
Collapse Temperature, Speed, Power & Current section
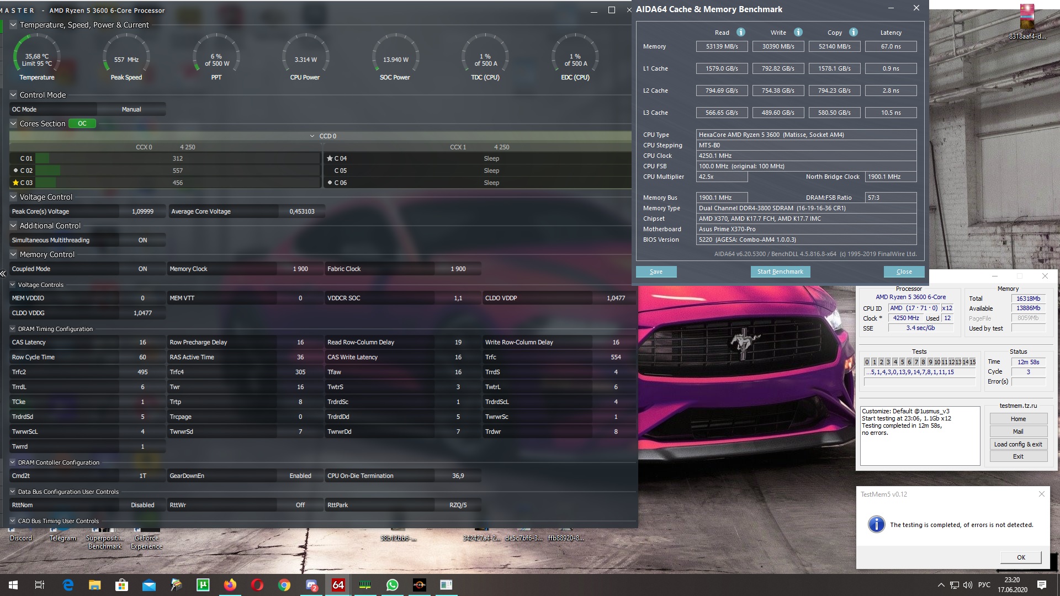(13, 25)
